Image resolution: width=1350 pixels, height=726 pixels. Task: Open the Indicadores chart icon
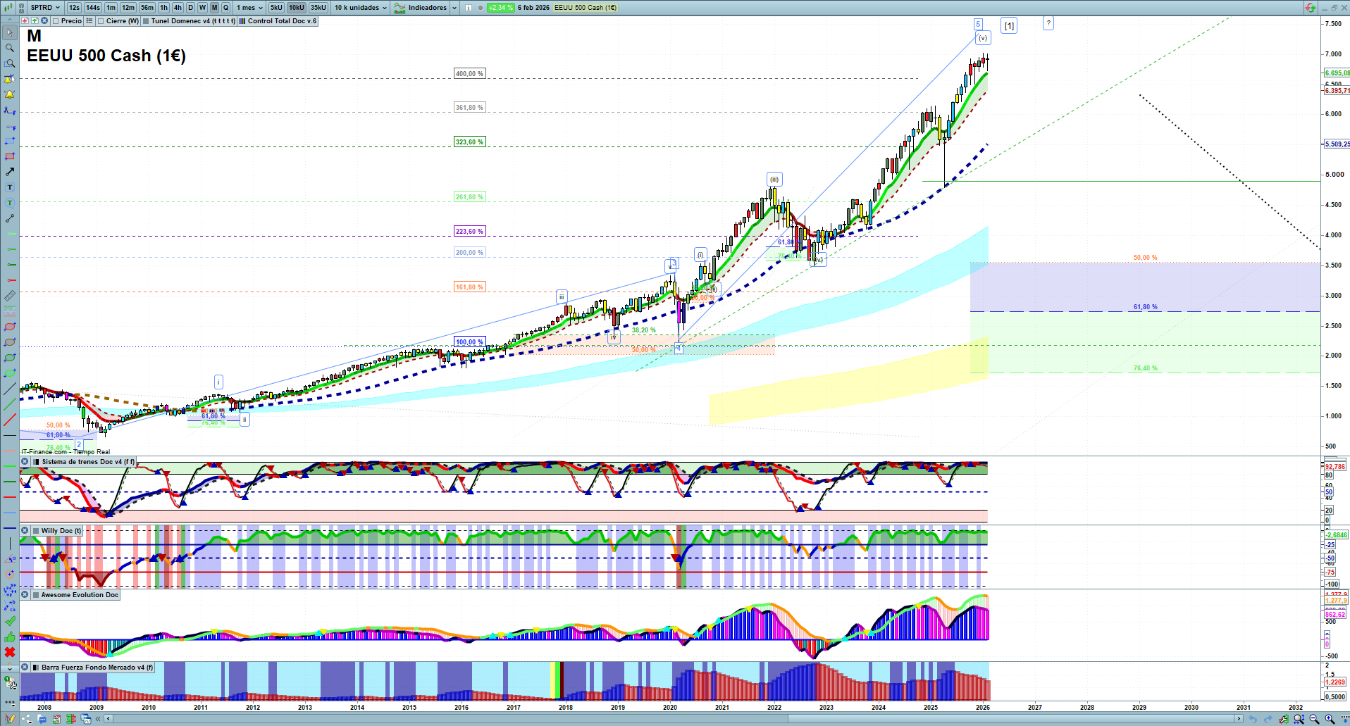coord(400,8)
